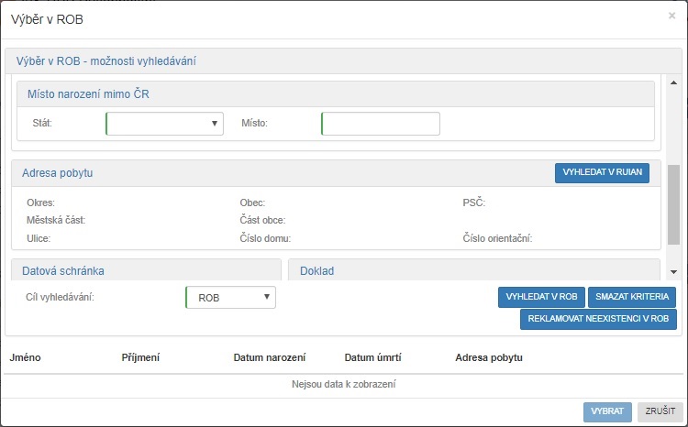Screen dimensions: 688x427
Task: Click the Datum narození column header
Action: coord(269,357)
